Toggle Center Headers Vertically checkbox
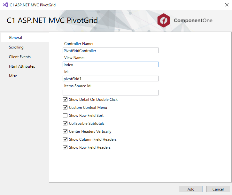Image resolution: width=232 pixels, height=195 pixels. [x=65, y=131]
